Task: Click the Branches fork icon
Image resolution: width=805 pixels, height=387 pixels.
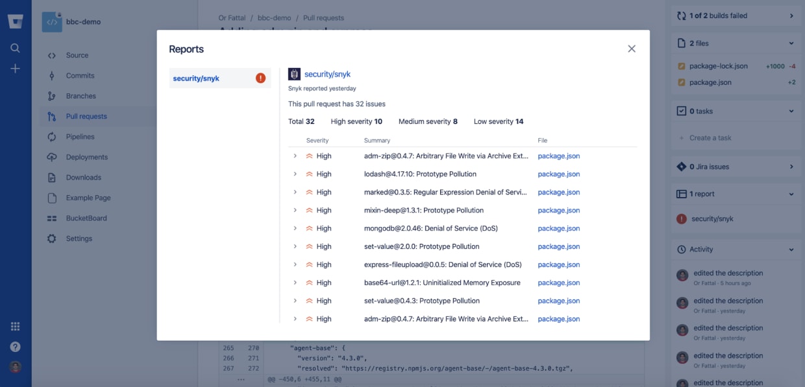Action: click(x=52, y=96)
